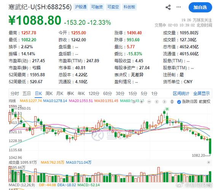
Task: Click the 最低 value 1082.20
Action: click(29, 40)
